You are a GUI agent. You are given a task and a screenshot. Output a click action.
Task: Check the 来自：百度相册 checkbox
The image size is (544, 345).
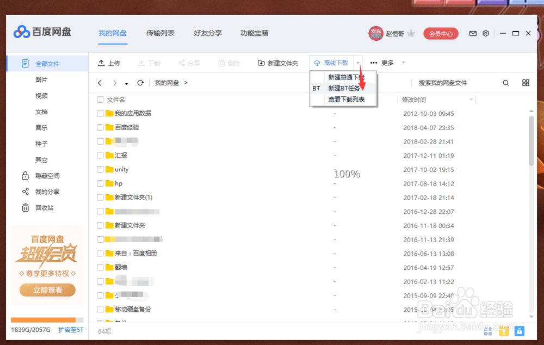point(100,254)
